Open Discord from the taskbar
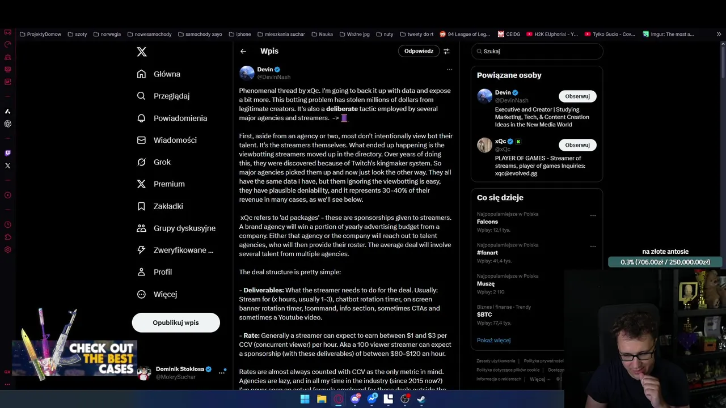Viewport: 726px width, 408px height. pyautogui.click(x=355, y=399)
